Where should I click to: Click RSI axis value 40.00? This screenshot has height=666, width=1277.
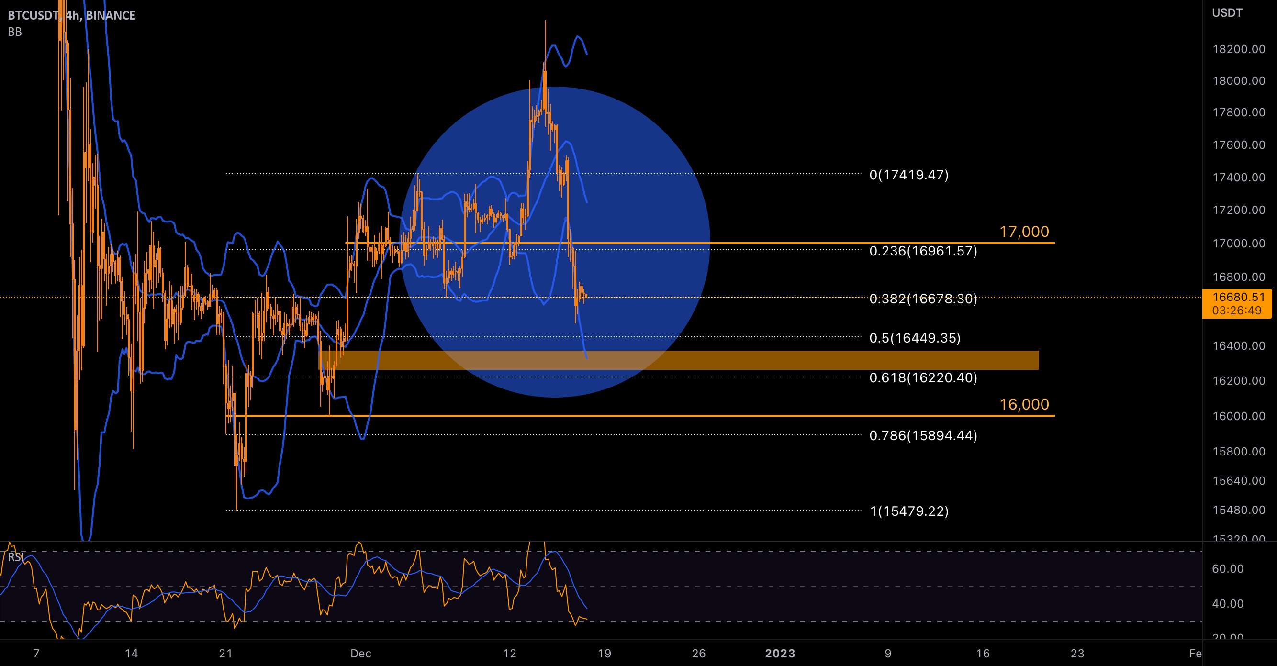[1227, 604]
